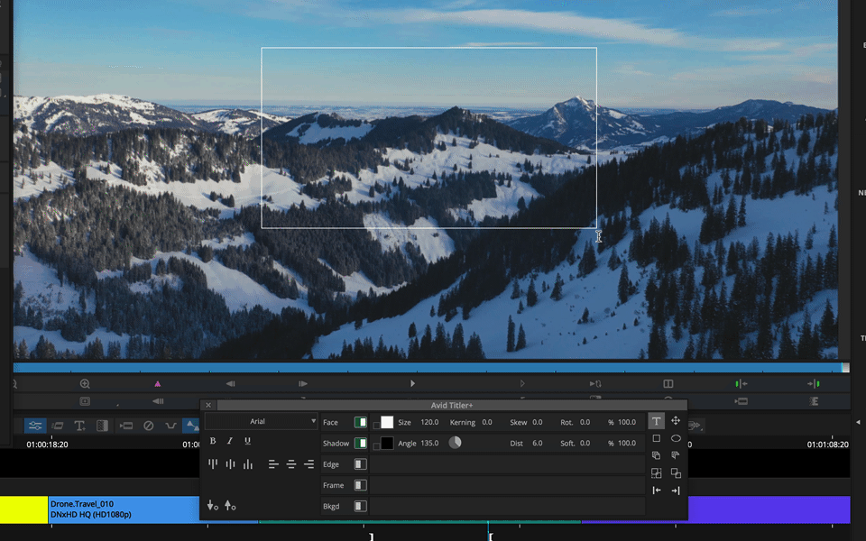Click timecode 01:01:08:20 on timeline ruler
Screen dimensions: 866x541
pos(828,445)
